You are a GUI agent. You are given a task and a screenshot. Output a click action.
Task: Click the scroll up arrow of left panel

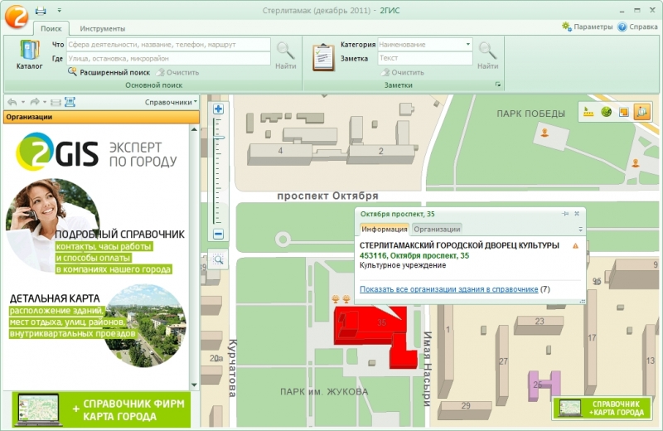(194, 129)
